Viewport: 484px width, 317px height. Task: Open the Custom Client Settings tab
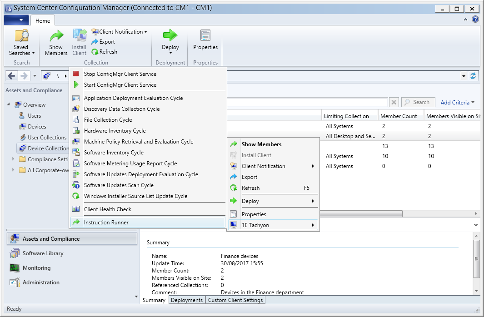[235, 300]
